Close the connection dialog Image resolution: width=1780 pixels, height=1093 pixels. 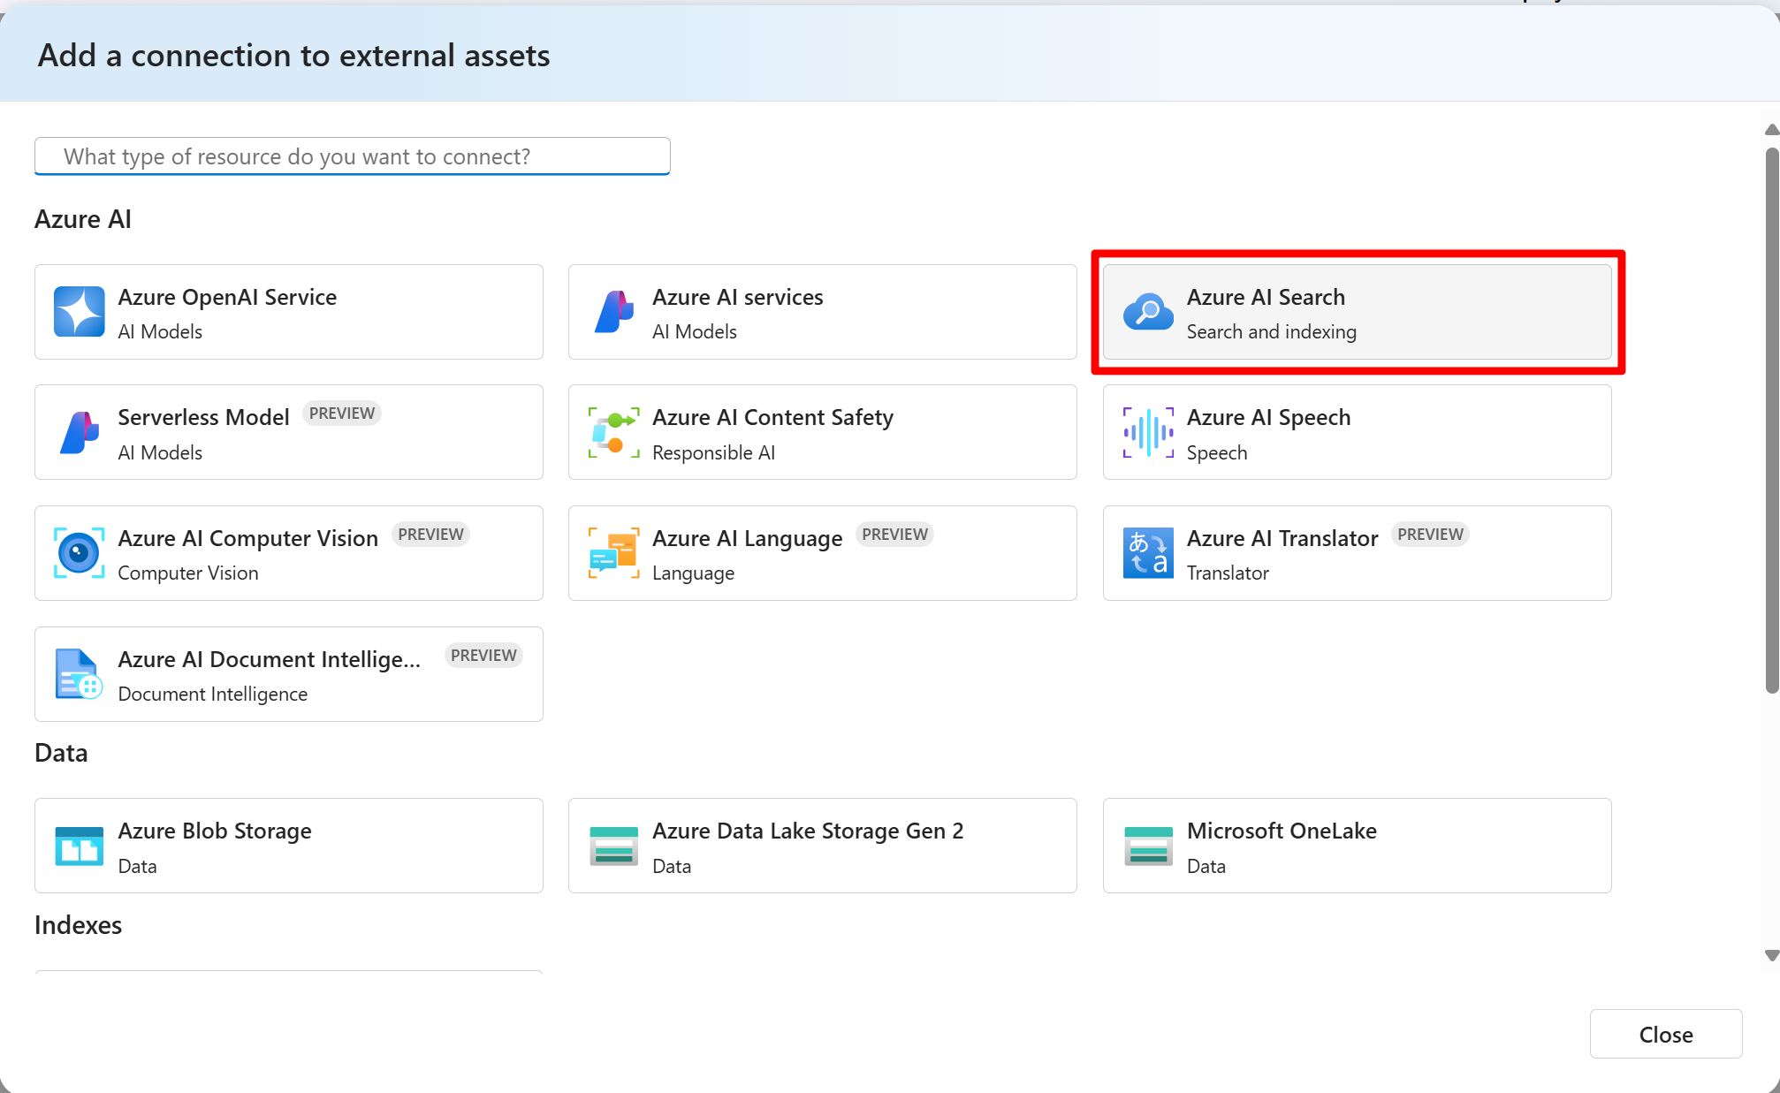(1665, 1034)
